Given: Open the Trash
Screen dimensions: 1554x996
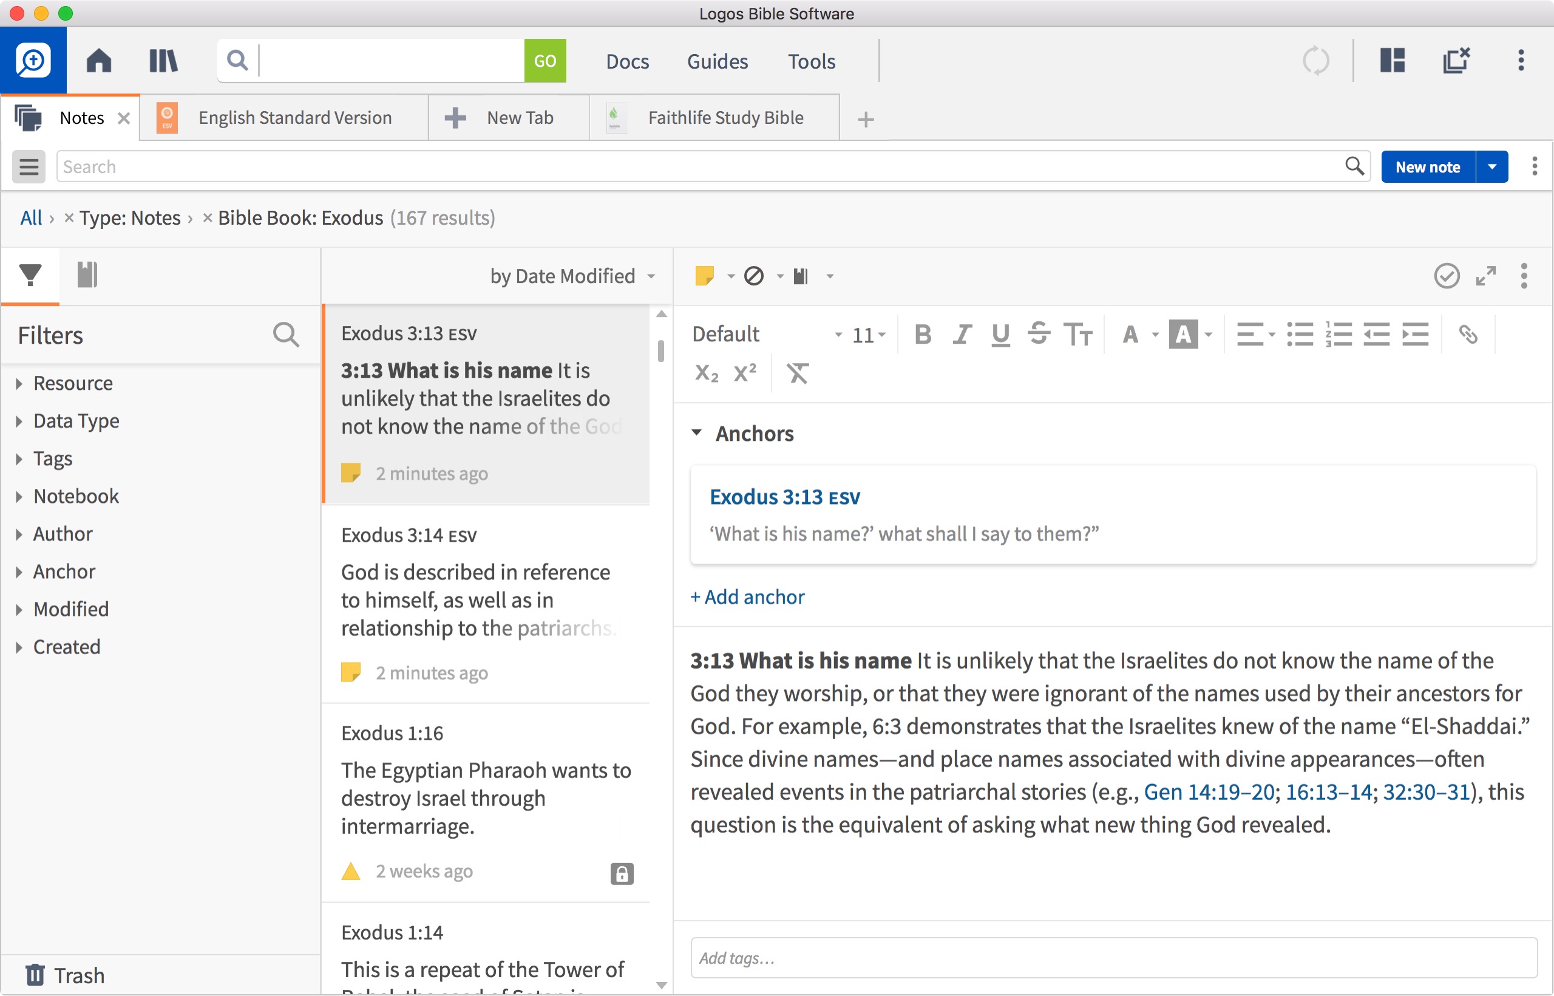Looking at the screenshot, I should (x=64, y=975).
